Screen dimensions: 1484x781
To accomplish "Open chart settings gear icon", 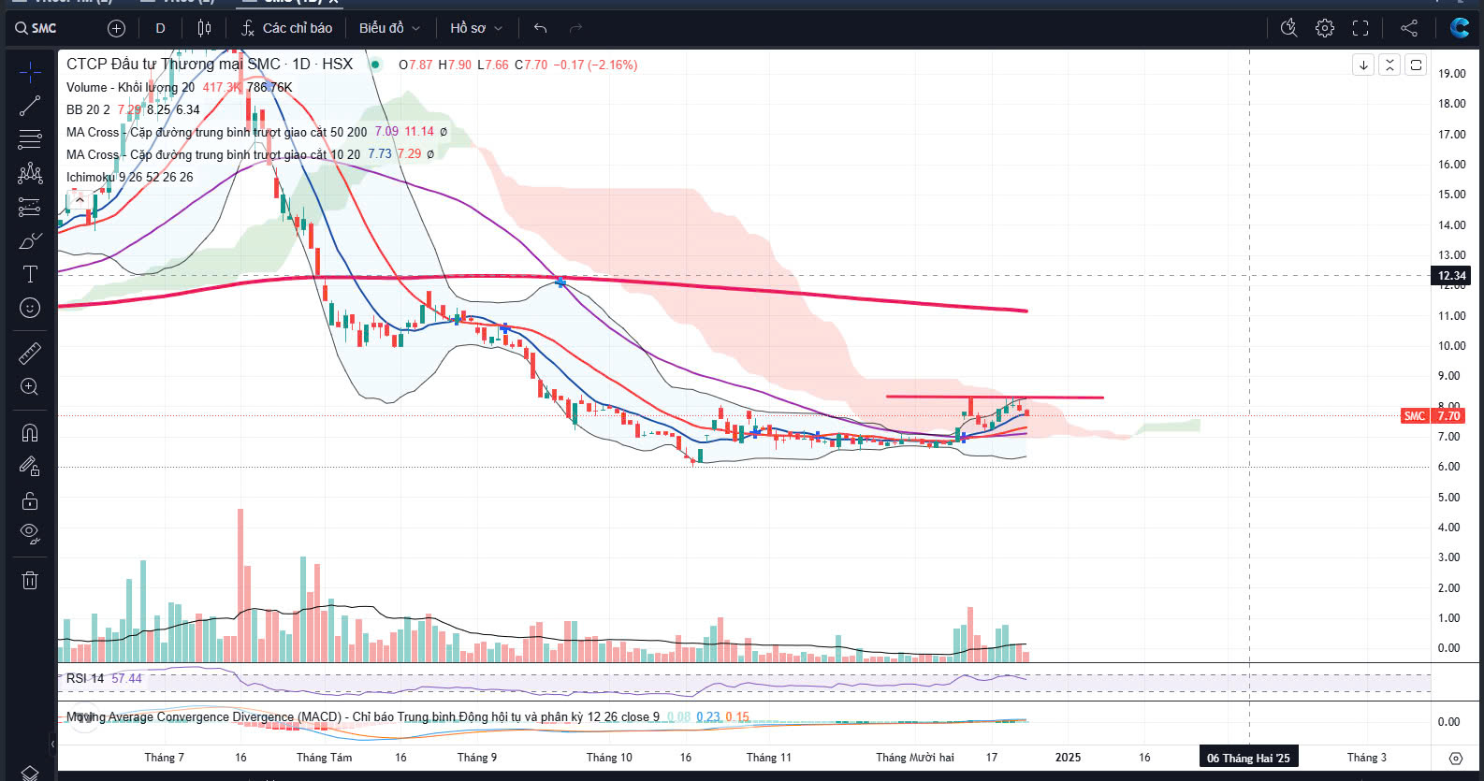I will pyautogui.click(x=1325, y=28).
